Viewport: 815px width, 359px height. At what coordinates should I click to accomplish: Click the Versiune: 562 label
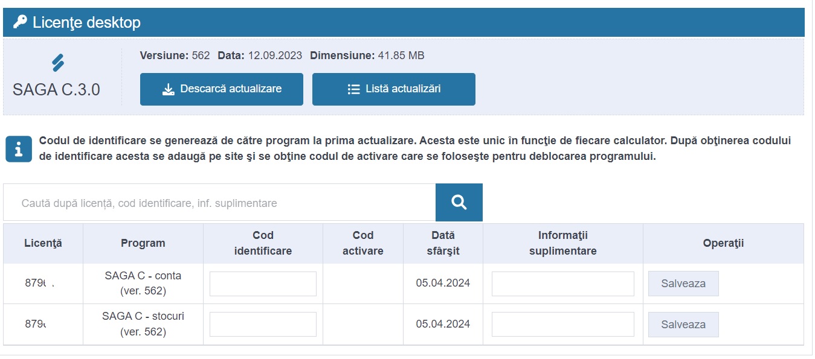[x=175, y=56]
